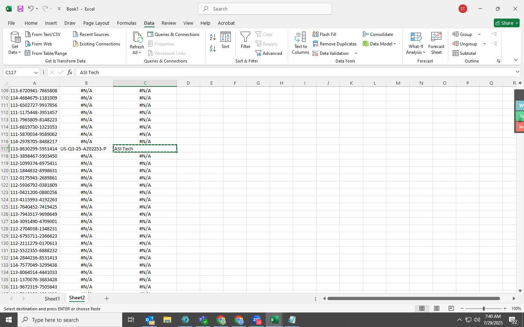Switch to the Home tab
The width and height of the screenshot is (524, 327).
pyautogui.click(x=31, y=23)
